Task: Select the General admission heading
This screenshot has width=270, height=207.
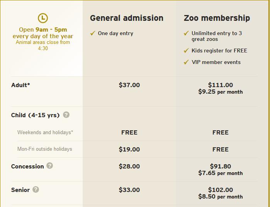Action: tap(127, 18)
